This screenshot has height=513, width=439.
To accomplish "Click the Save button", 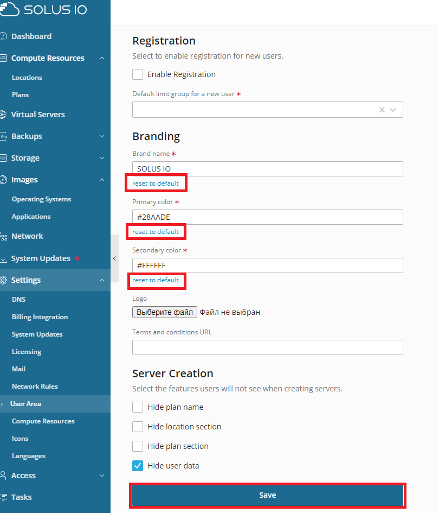I will tap(268, 495).
